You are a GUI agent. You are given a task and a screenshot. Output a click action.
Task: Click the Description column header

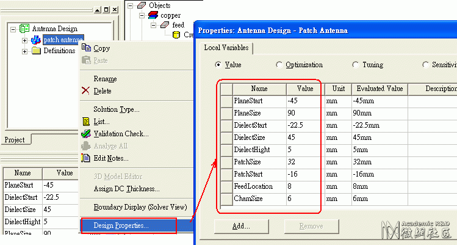[x=433, y=89]
